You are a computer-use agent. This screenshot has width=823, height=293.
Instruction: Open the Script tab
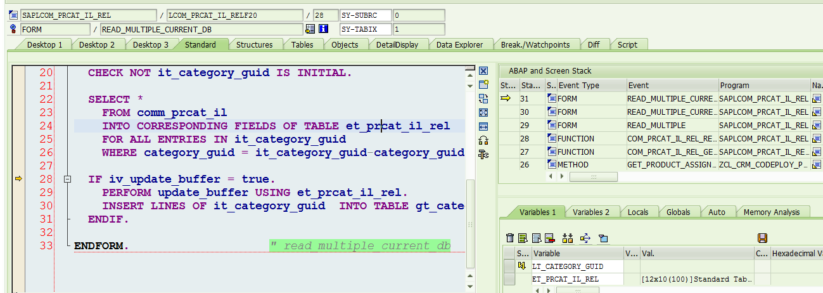click(627, 44)
